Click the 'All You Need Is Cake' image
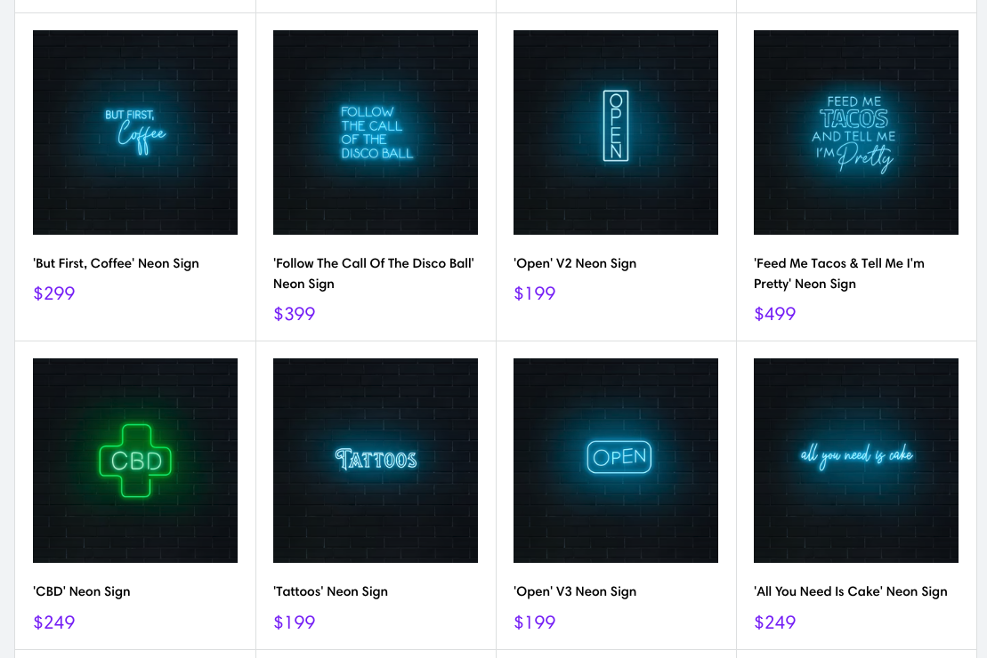Screen dimensions: 987x658 coord(856,461)
